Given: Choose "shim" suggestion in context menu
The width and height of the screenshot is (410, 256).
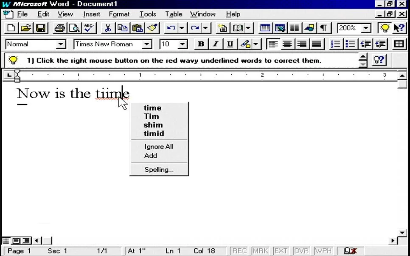Looking at the screenshot, I should (159, 125).
